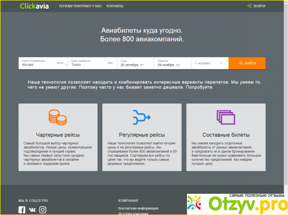The height and width of the screenshot is (215, 288).
Task: Open the Почему покупают у нас menu item
Action: pos(79,6)
